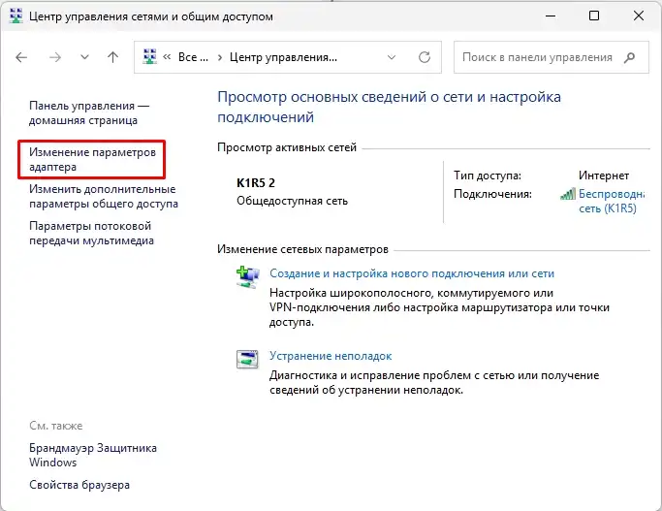Select "Подключения:" label
662x511 pixels.
click(x=492, y=194)
